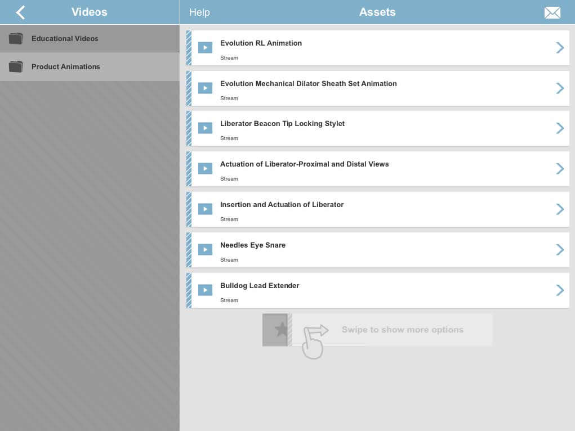Play the Evolution RL Animation video icon
Image resolution: width=575 pixels, height=431 pixels.
point(205,48)
